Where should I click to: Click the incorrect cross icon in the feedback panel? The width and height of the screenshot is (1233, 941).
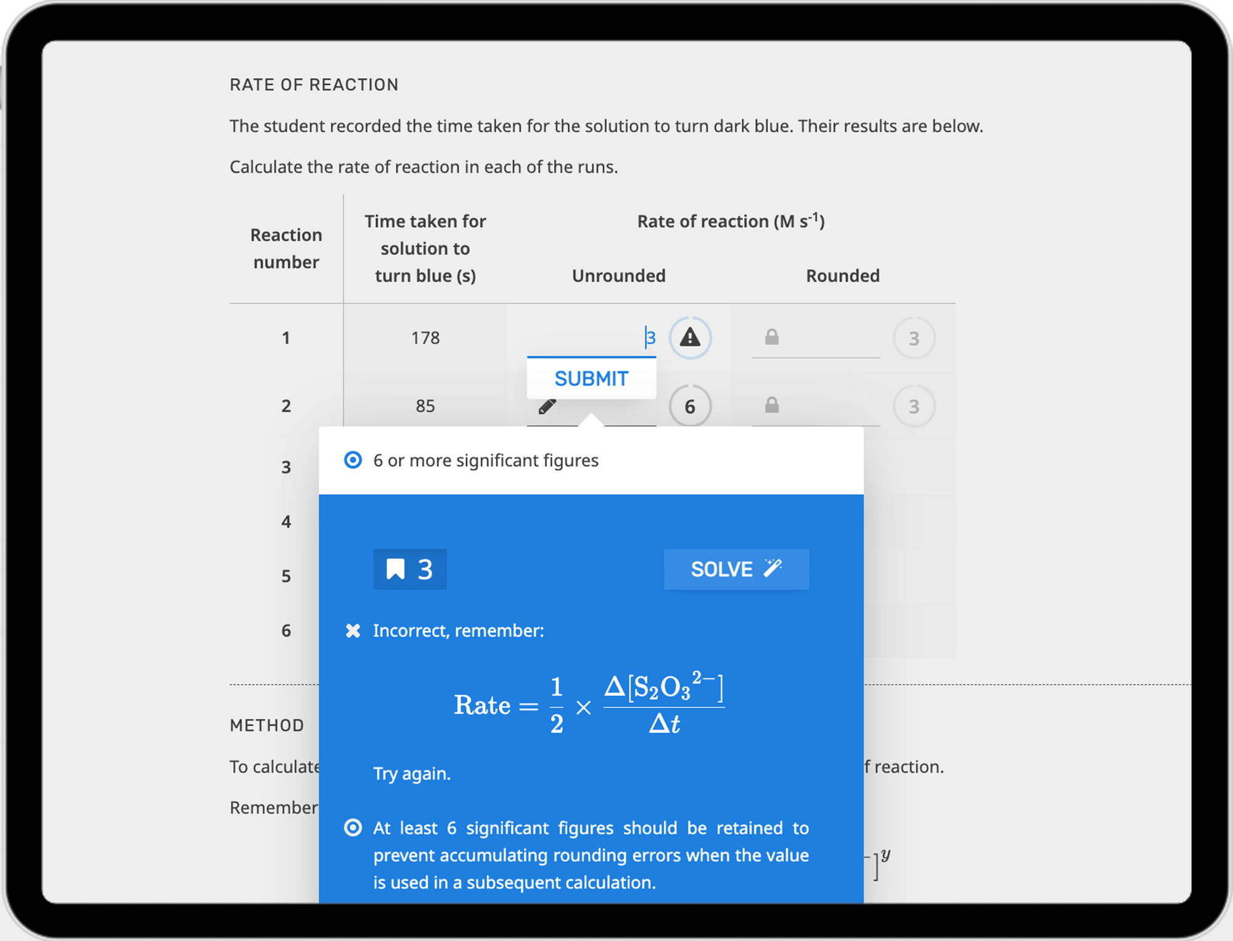[353, 630]
